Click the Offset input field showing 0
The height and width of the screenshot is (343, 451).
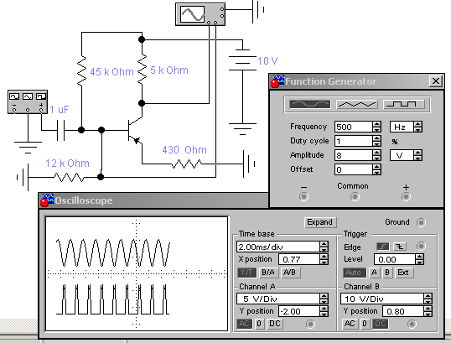(354, 169)
